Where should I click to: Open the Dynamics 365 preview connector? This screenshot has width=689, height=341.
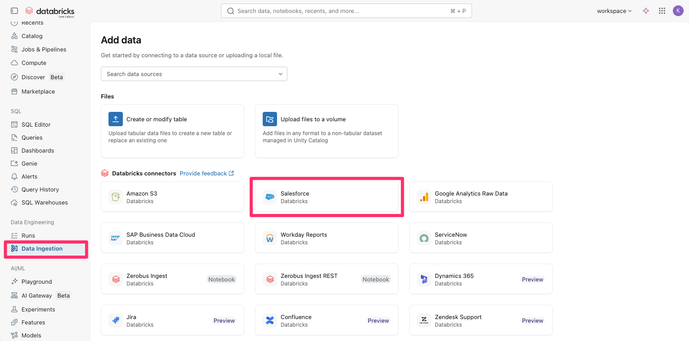(481, 279)
